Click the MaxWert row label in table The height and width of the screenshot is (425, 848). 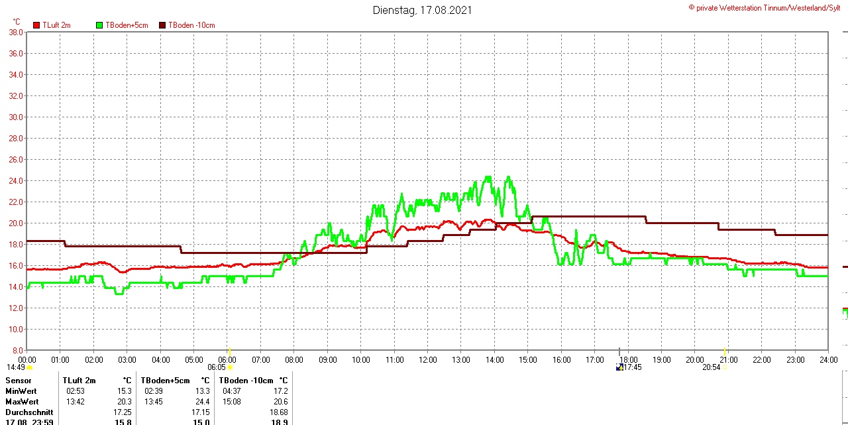[x=22, y=402]
